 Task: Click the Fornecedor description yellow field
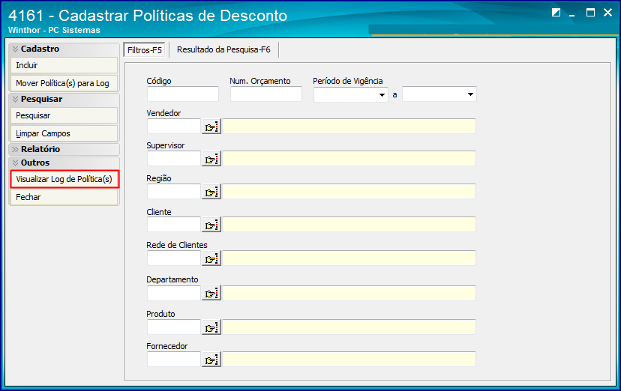point(349,360)
